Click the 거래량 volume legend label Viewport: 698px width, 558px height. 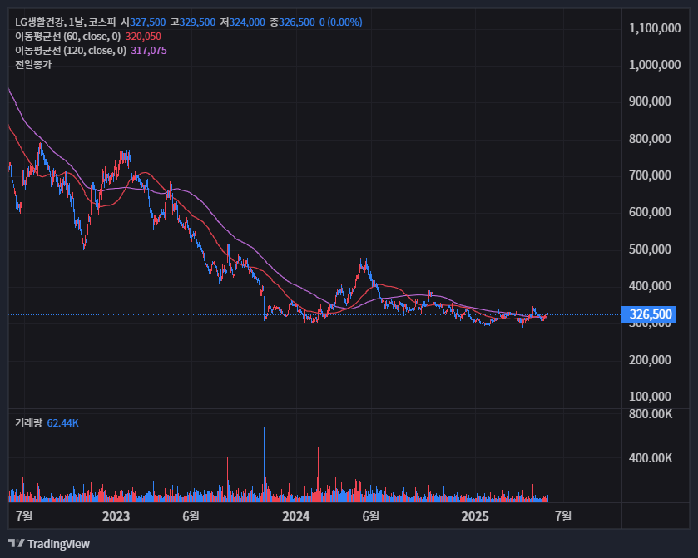[x=28, y=422]
